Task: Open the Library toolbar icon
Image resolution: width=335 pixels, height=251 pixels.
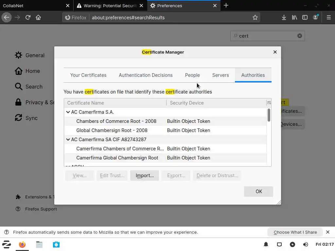Action: [294, 18]
